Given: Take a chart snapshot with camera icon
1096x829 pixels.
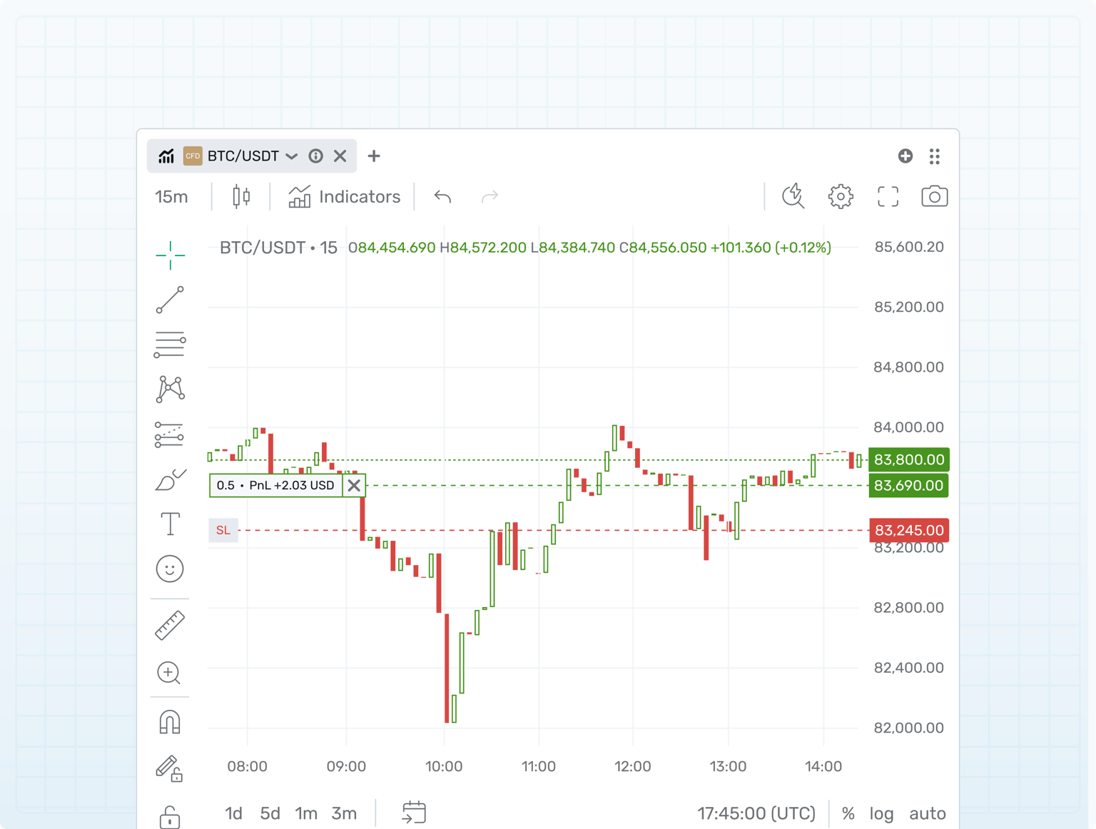Looking at the screenshot, I should tap(934, 196).
